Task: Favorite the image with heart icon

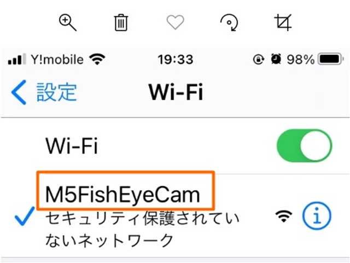Action: coord(176,22)
